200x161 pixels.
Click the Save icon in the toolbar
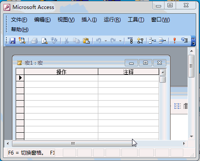click(12, 41)
